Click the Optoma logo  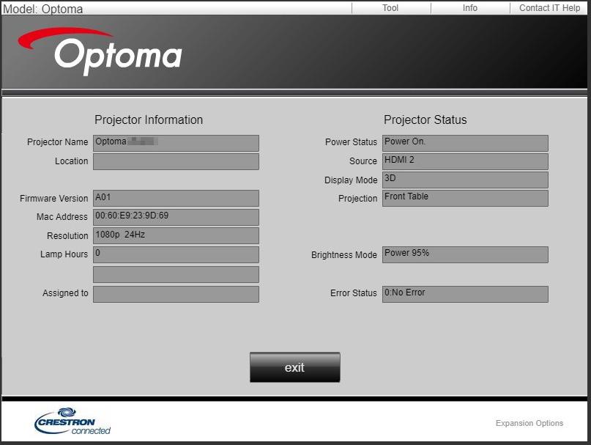coord(100,51)
